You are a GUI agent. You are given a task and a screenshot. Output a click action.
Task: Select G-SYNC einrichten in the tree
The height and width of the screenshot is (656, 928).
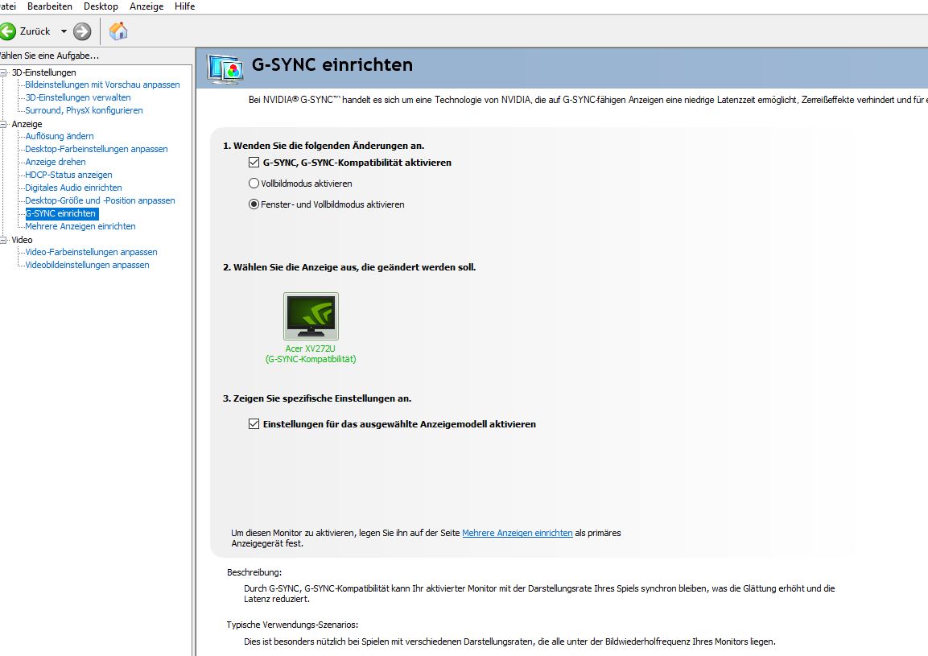coord(61,214)
